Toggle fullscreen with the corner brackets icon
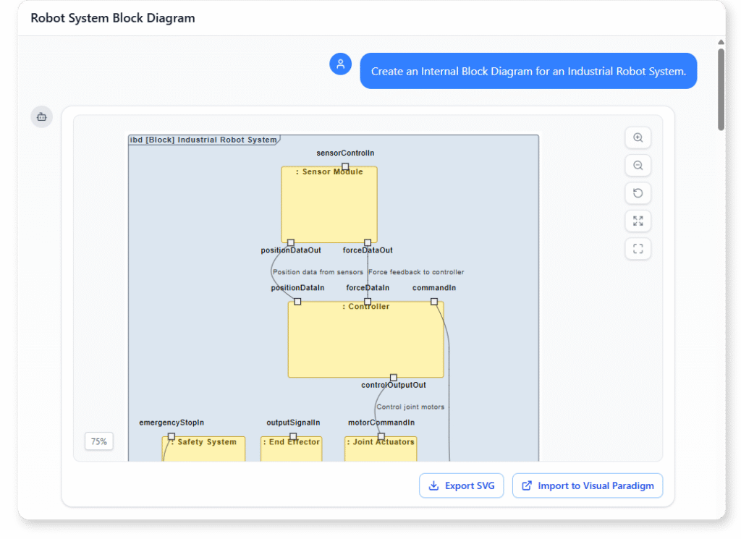The width and height of the screenshot is (741, 539). pos(638,249)
